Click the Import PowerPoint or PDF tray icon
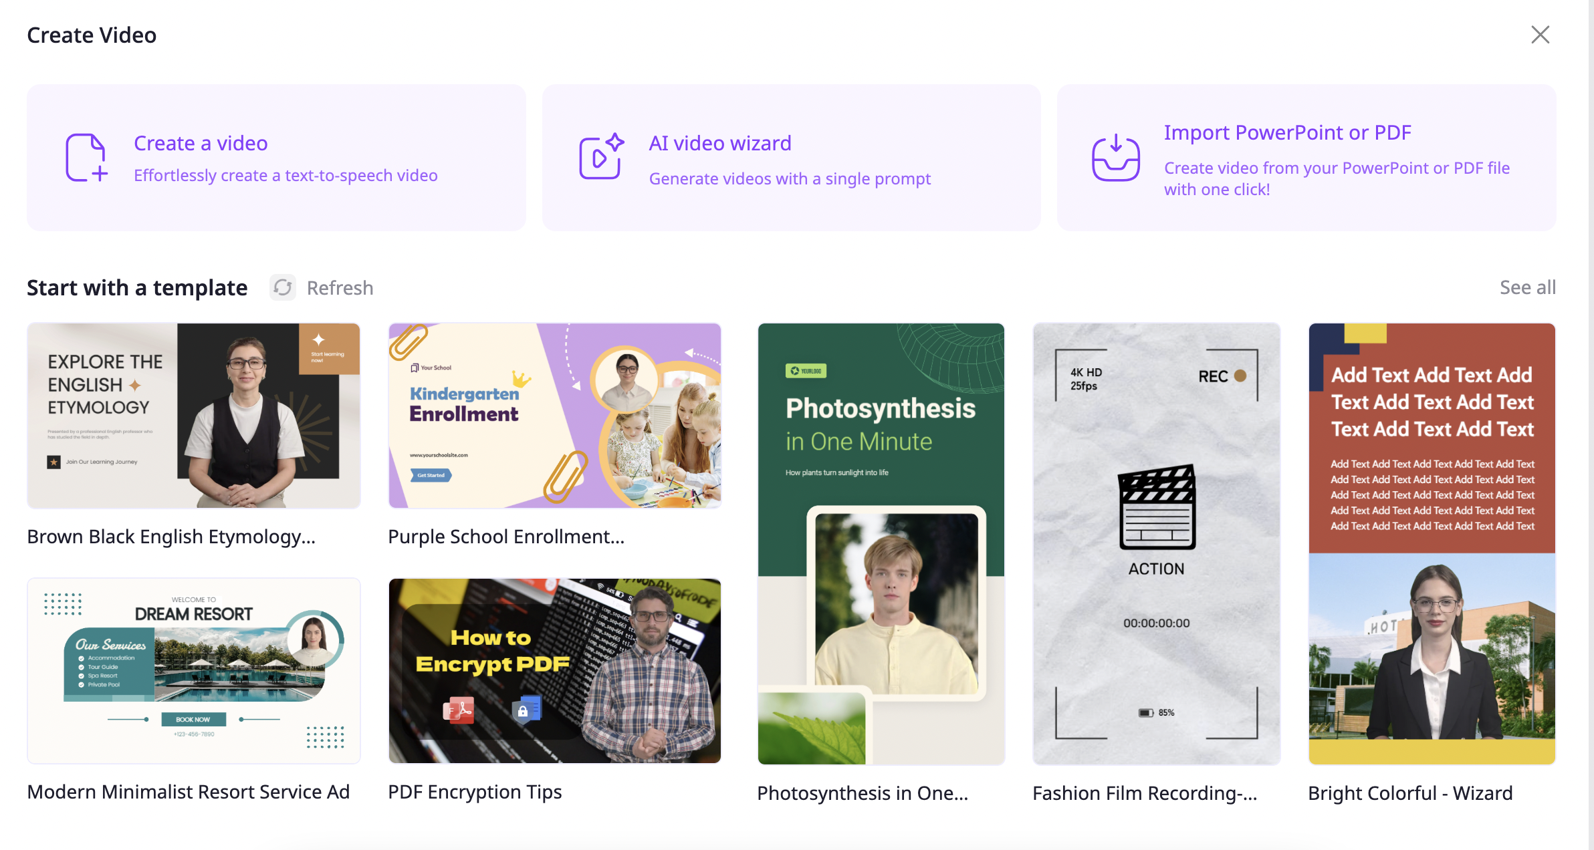The image size is (1594, 850). click(x=1115, y=158)
